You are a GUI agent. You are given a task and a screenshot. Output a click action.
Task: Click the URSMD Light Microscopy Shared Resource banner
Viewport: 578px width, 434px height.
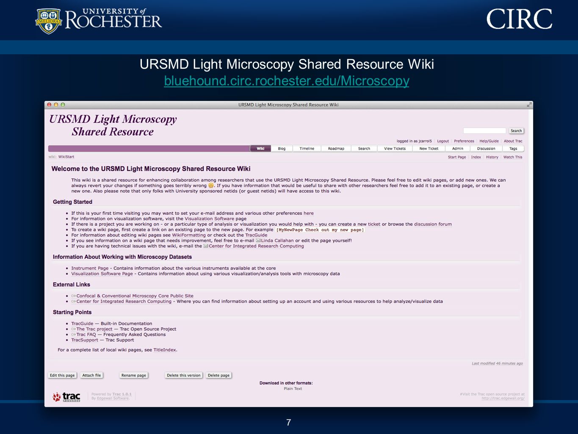tap(113, 125)
